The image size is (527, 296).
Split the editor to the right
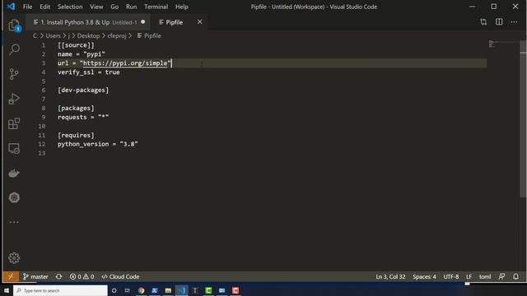click(499, 22)
